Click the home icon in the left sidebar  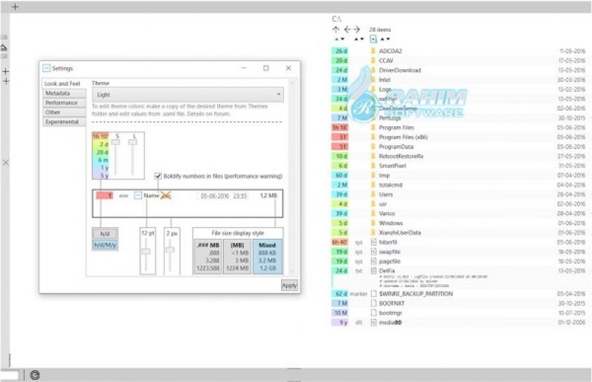(4, 47)
